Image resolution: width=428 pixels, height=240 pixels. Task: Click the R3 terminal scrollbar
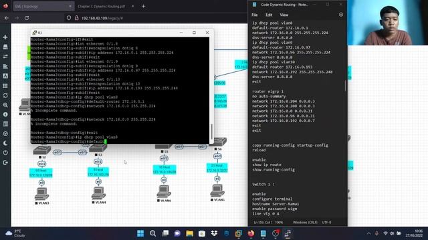pos(211,132)
